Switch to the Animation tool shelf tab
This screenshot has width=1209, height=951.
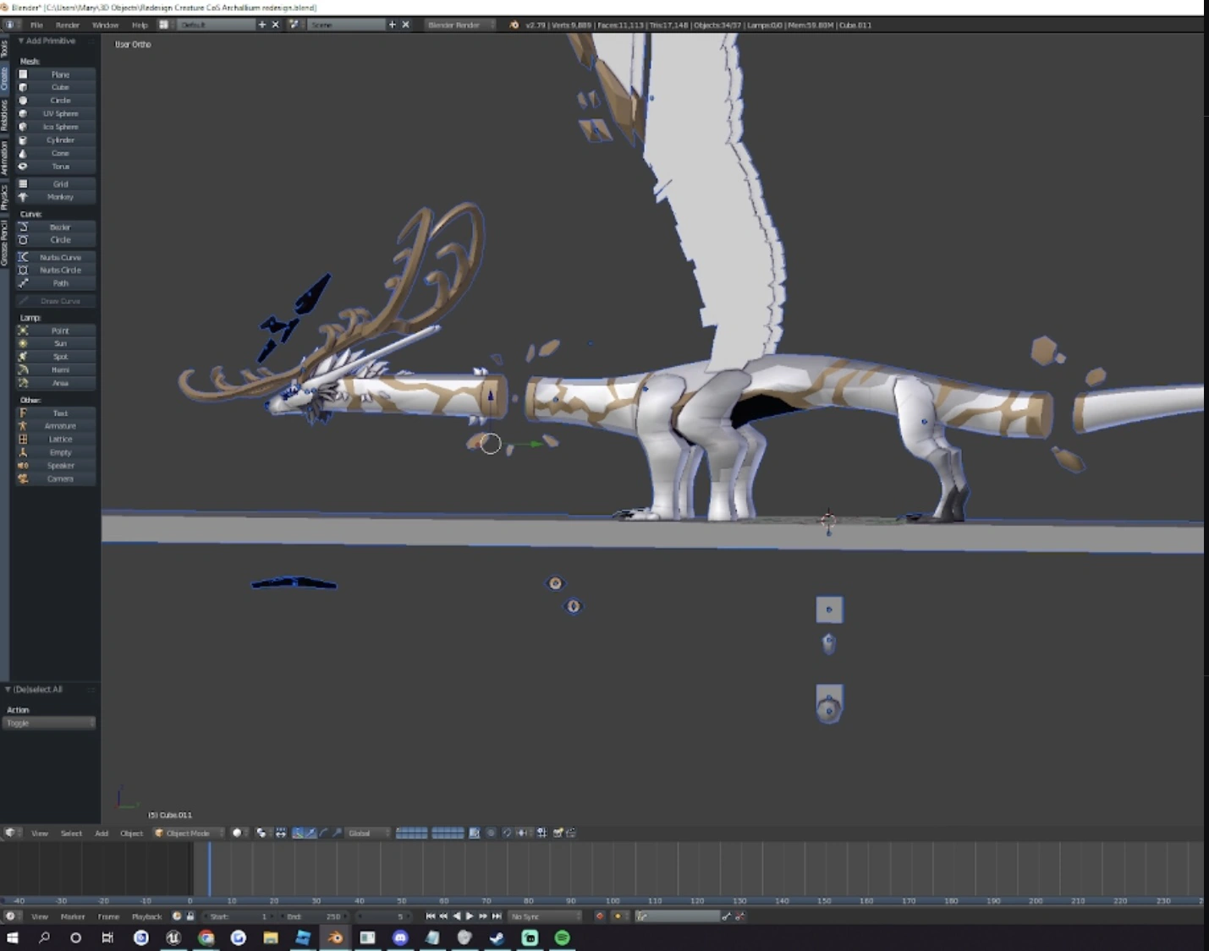click(x=4, y=157)
